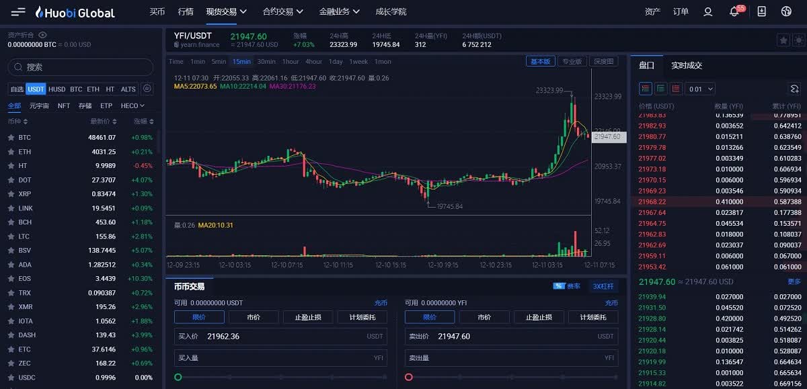Toggle BTC favorite star in coin list
This screenshot has width=807, height=389.
pyautogui.click(x=11, y=138)
